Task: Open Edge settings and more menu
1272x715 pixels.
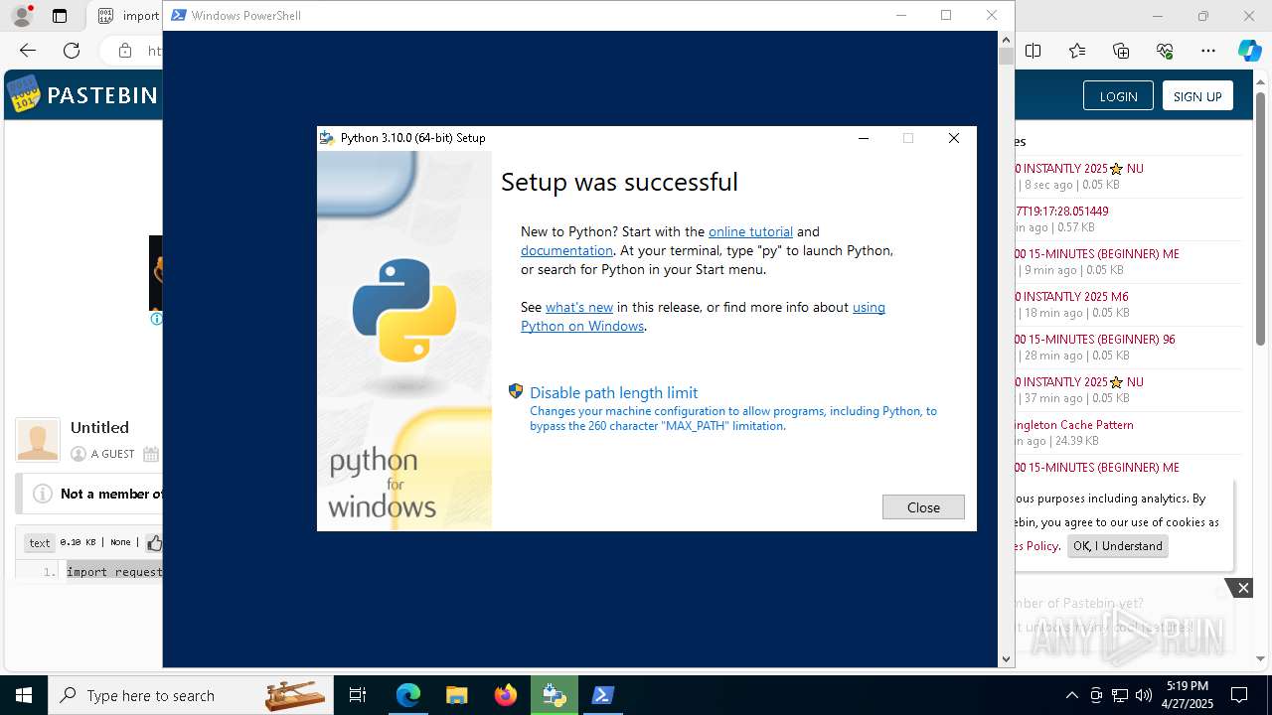Action: coord(1208,51)
